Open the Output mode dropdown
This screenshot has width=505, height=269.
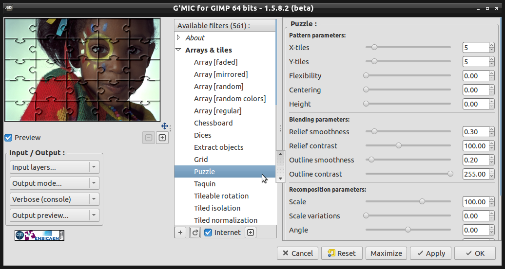(x=55, y=183)
